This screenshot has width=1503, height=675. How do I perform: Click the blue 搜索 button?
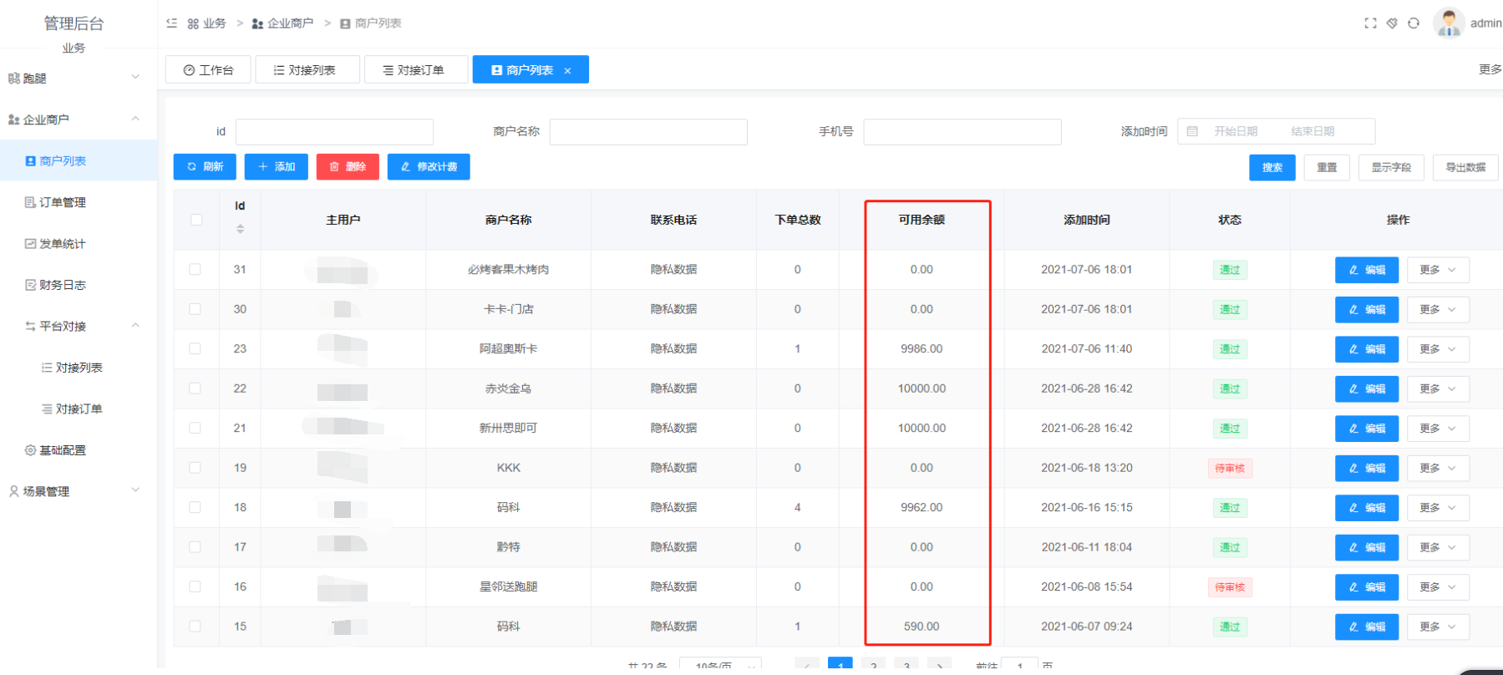[x=1272, y=168]
